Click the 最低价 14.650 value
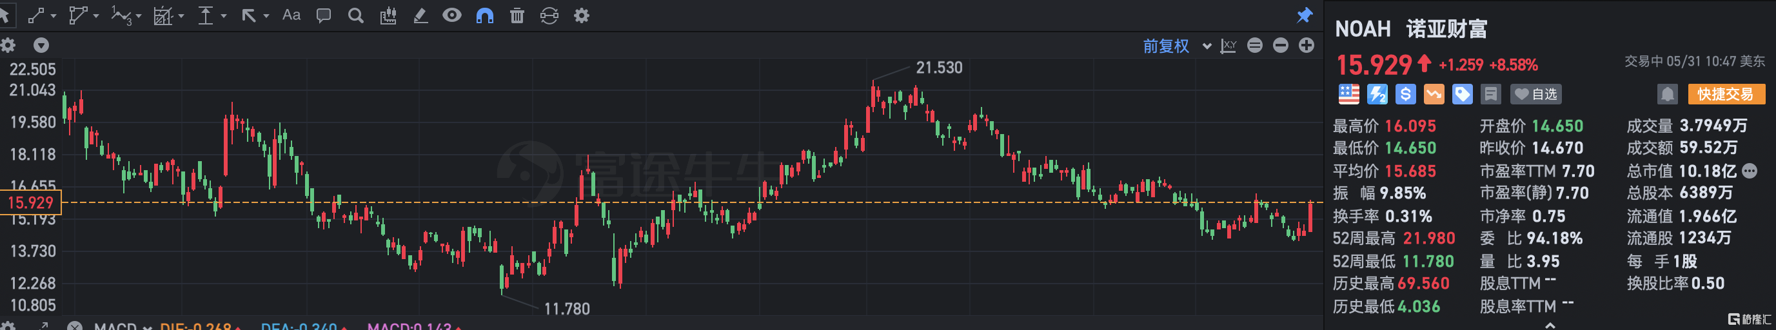1776x330 pixels. coord(1410,148)
